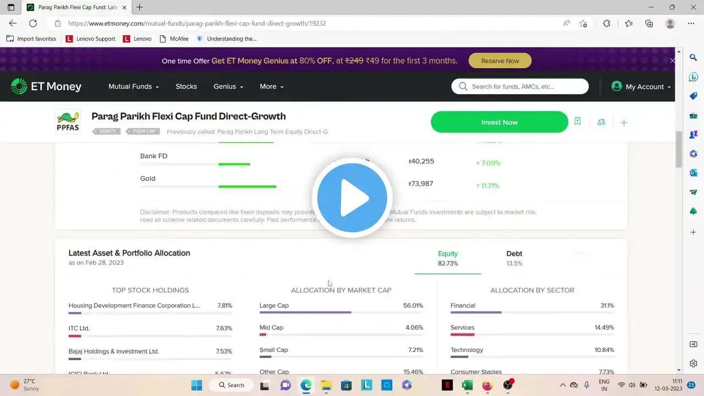Screen dimensions: 704x396
Task: Click the EQUITY category tag
Action: click(x=107, y=131)
